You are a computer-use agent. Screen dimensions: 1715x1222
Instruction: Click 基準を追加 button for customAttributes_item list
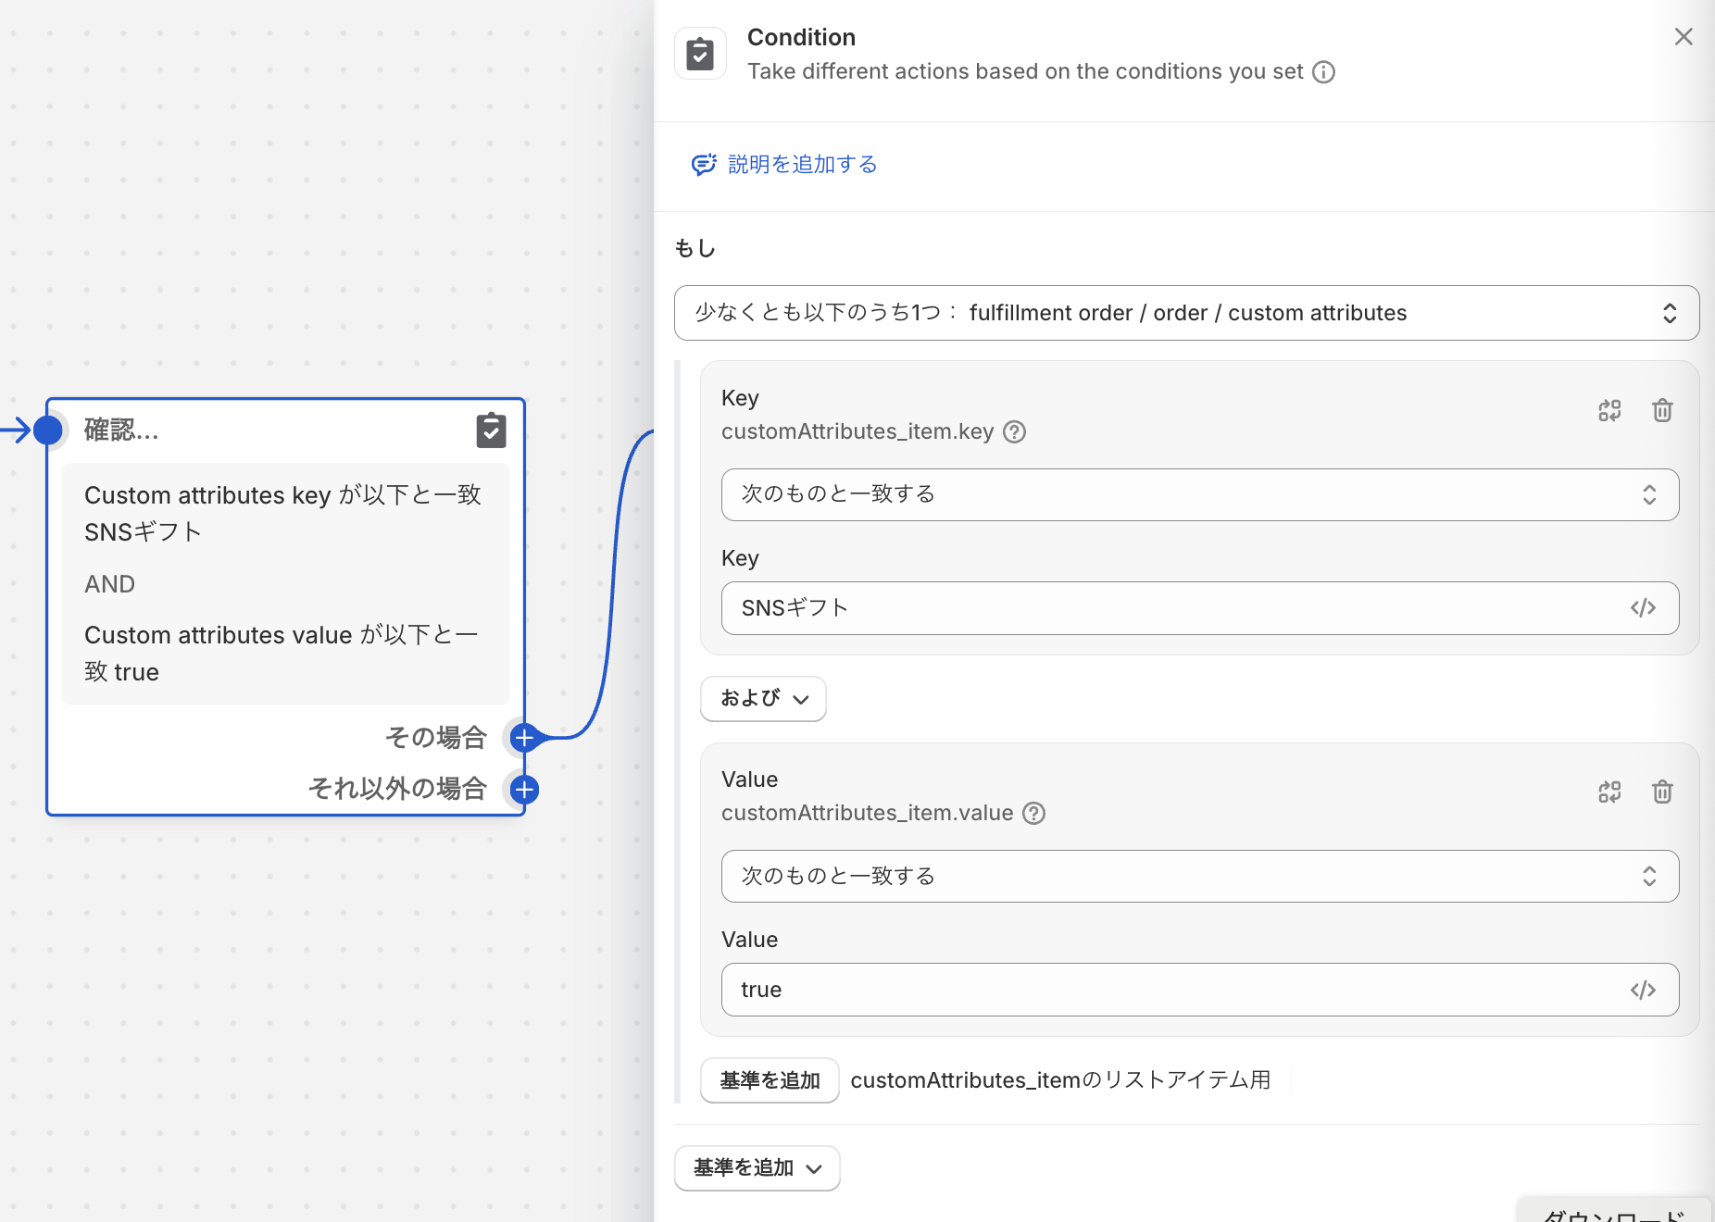[770, 1080]
